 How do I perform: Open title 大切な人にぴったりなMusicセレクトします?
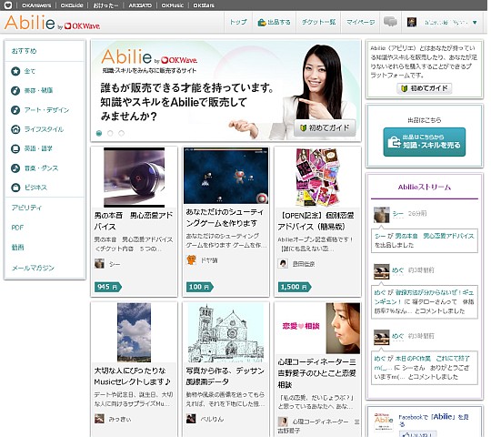click(x=133, y=376)
